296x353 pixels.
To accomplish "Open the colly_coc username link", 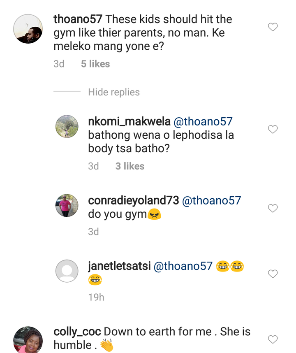I will 77,332.
